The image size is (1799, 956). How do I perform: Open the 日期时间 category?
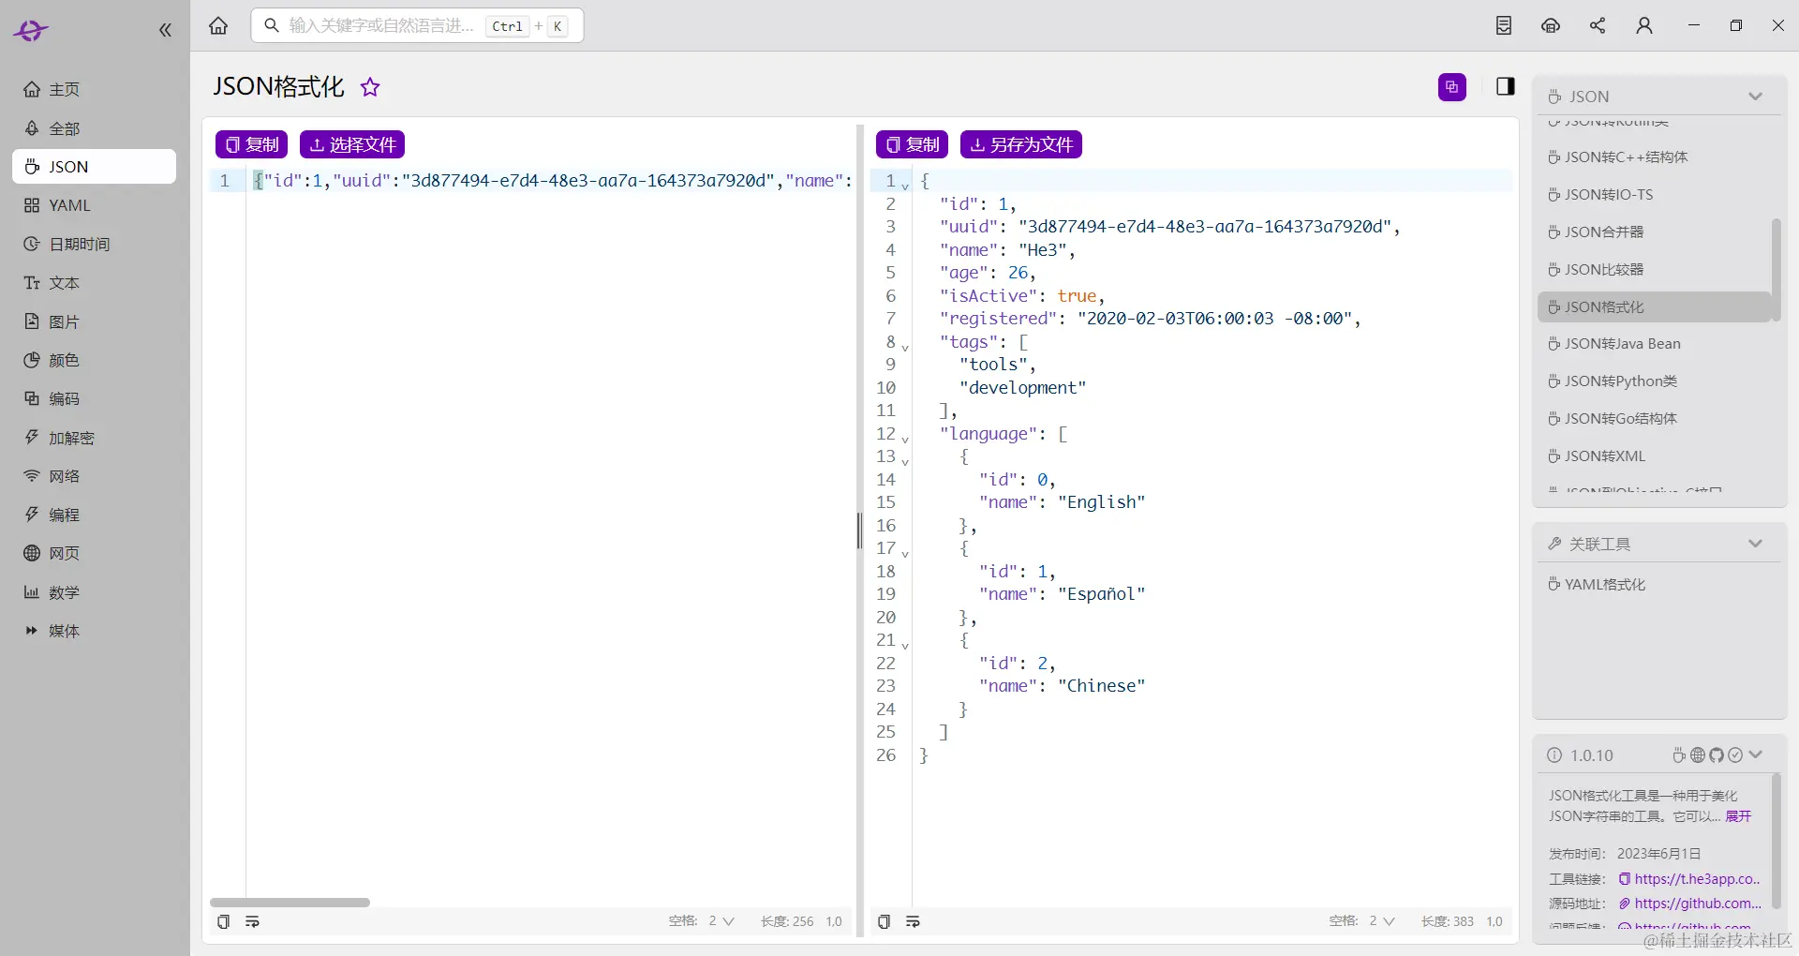[94, 244]
